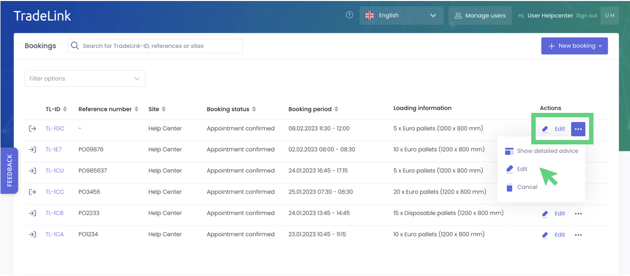Sort by Booking status column

[254, 109]
